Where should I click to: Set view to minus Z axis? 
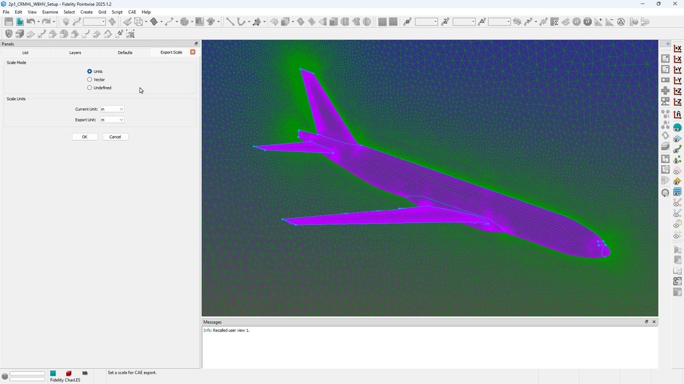click(677, 102)
